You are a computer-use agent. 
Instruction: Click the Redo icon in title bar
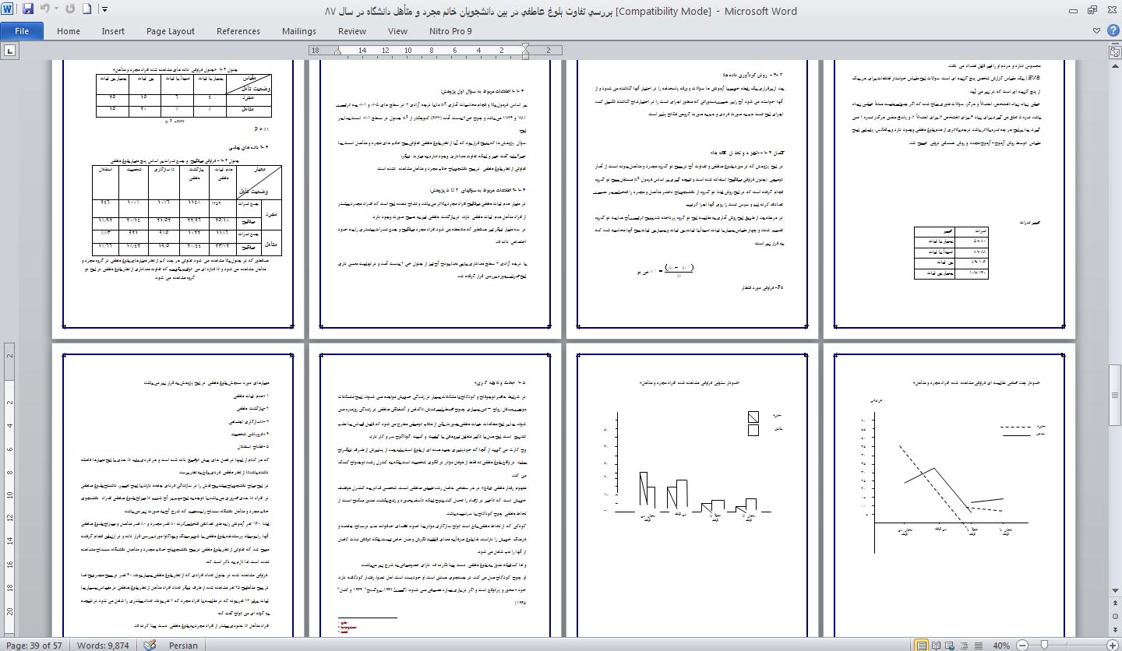pos(71,10)
